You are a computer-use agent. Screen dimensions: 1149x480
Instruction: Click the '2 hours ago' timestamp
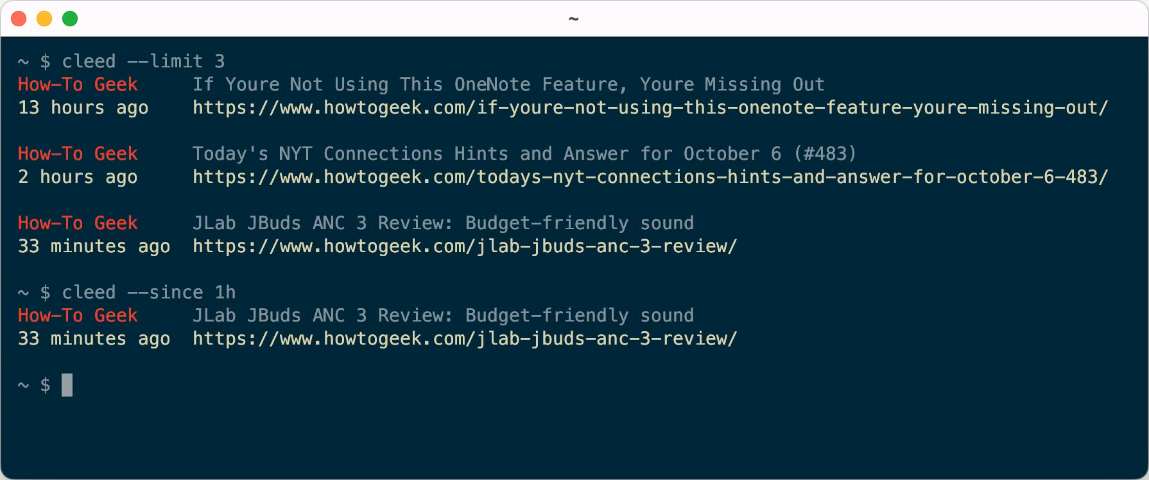point(78,177)
